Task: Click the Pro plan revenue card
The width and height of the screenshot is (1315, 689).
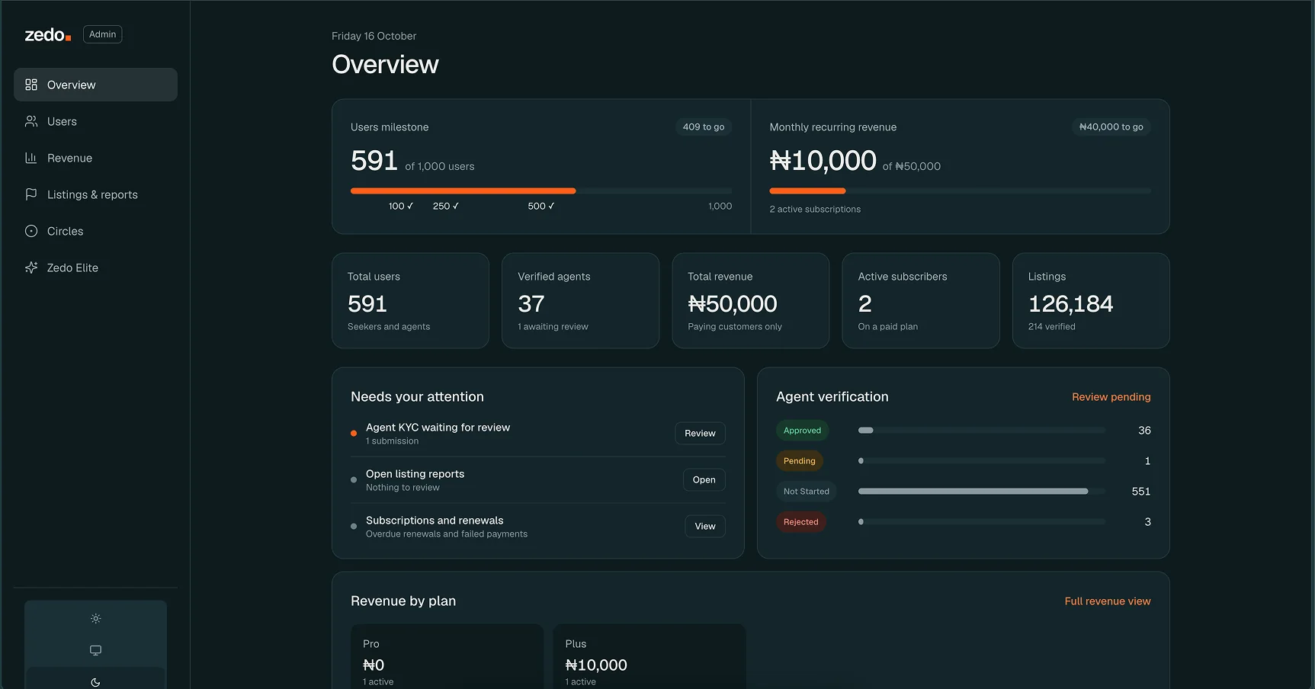Action: pos(447,657)
